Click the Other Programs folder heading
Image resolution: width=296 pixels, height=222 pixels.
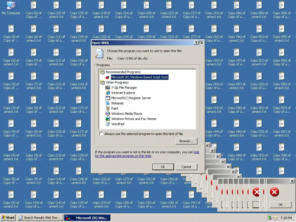114,82
